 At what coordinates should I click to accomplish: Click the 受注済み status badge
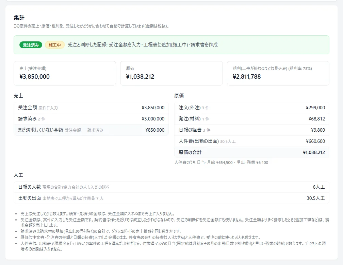31,45
